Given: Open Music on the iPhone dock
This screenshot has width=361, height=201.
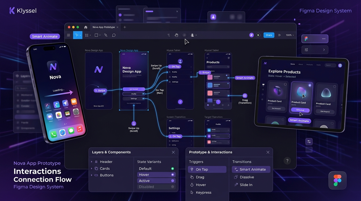Looking at the screenshot, I should (x=79, y=129).
